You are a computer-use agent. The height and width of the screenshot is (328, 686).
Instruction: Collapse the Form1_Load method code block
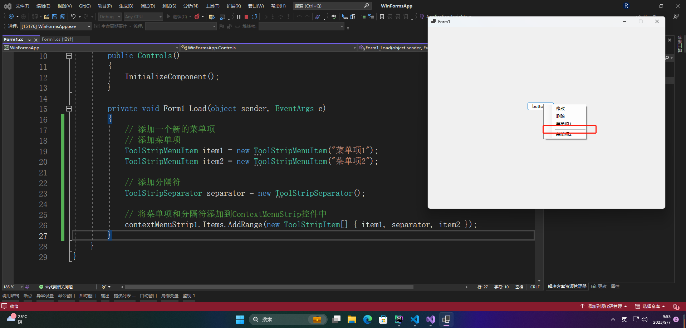[69, 109]
